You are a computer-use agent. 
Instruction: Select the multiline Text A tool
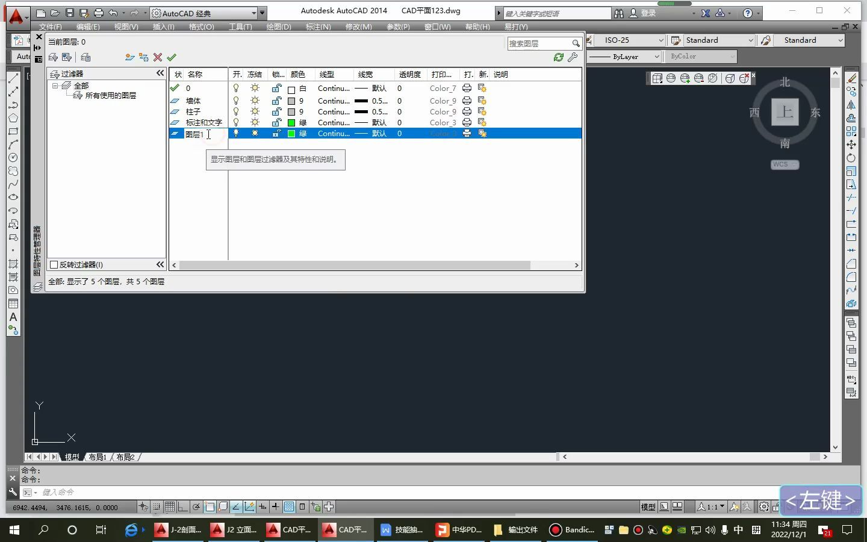(13, 317)
